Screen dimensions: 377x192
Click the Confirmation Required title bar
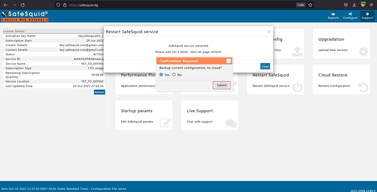click(x=194, y=61)
